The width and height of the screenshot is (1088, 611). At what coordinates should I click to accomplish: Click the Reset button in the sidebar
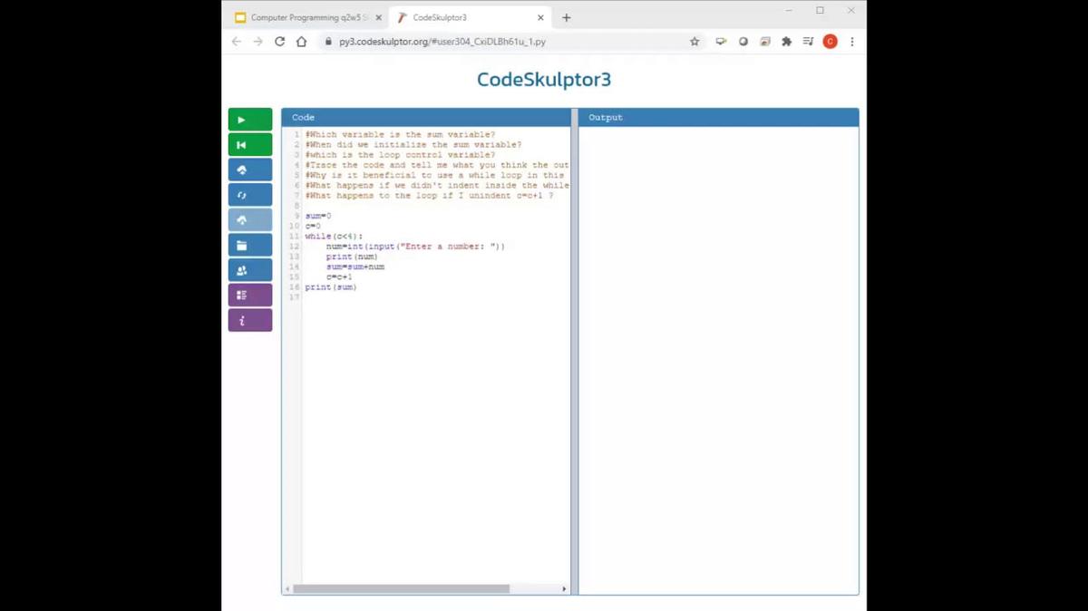250,145
